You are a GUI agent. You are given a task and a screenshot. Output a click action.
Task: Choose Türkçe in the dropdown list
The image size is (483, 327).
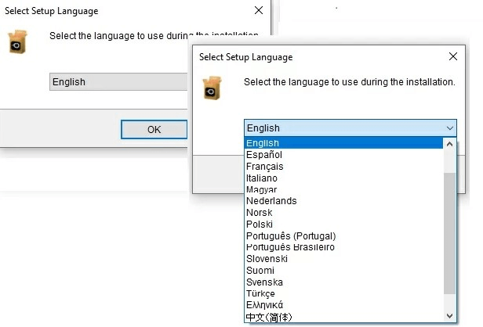[260, 294]
